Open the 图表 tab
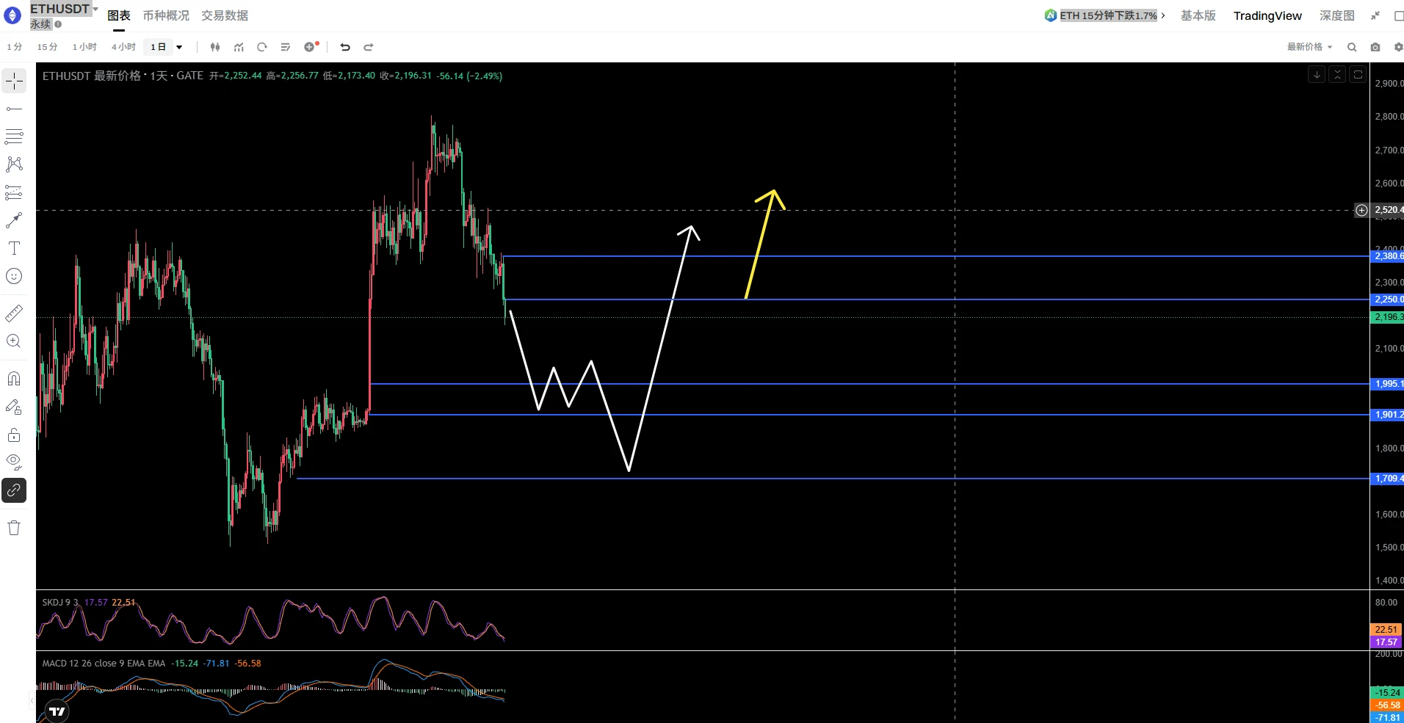 pos(119,15)
